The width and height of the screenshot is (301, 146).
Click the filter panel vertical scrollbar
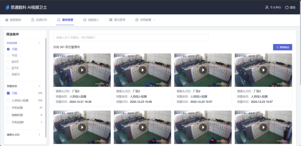[46, 88]
